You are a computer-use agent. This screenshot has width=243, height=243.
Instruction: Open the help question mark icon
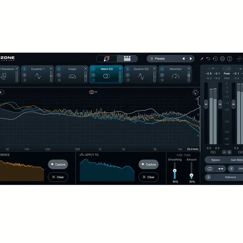(x=230, y=59)
